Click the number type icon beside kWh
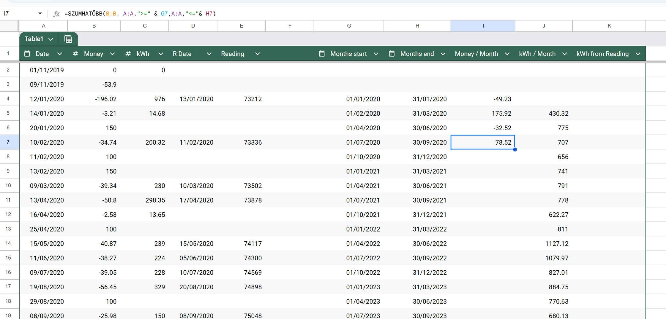666x319 pixels. tap(128, 54)
